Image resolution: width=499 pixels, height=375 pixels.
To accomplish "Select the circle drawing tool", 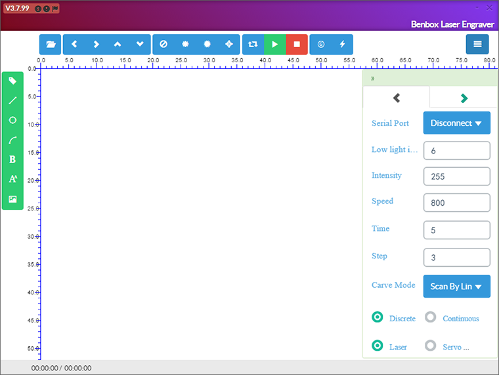I will (x=12, y=120).
